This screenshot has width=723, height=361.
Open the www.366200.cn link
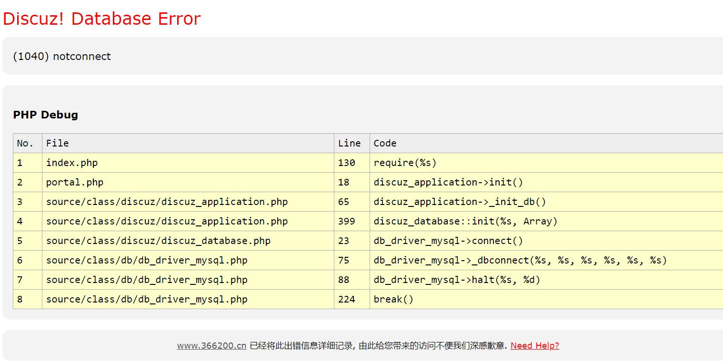[211, 346]
